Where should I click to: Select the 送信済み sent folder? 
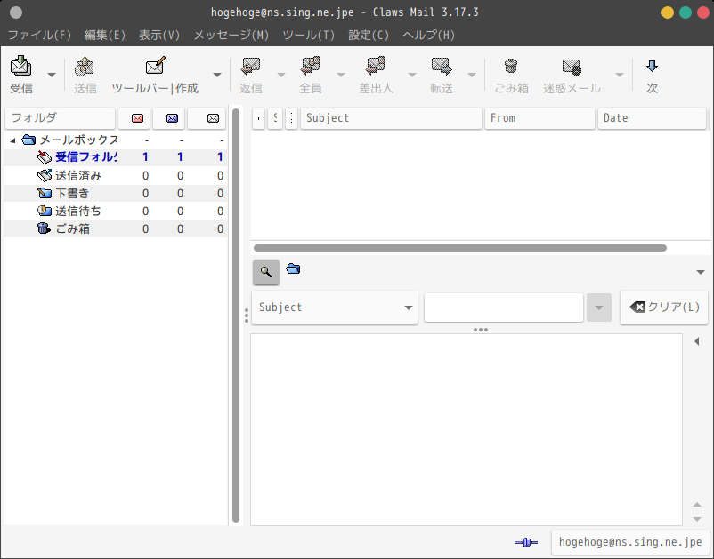[x=115, y=175]
